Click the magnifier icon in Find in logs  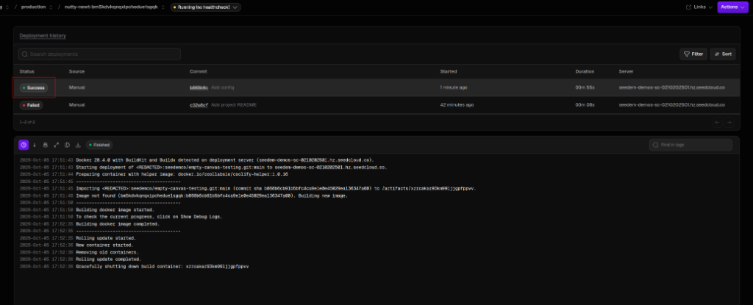coord(655,145)
